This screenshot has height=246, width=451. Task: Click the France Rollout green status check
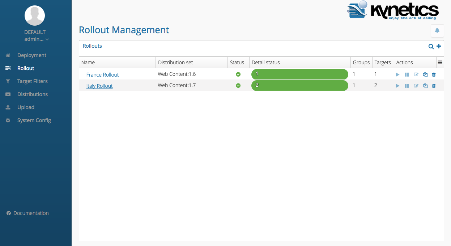[238, 74]
